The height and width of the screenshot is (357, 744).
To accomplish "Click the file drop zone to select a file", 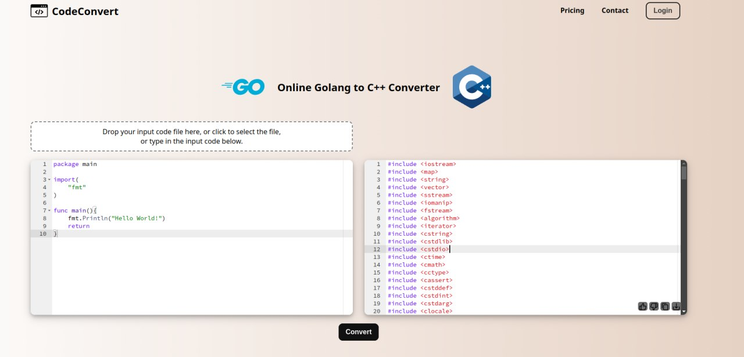I will point(191,136).
